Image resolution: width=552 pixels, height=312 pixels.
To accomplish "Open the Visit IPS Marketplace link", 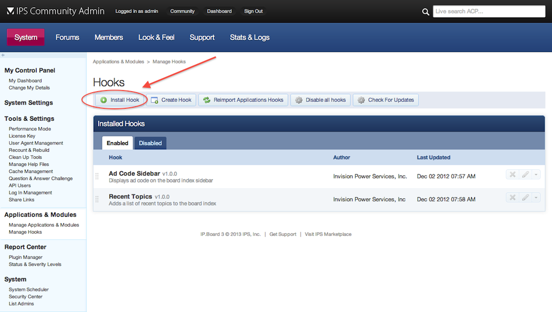I will tap(328, 234).
